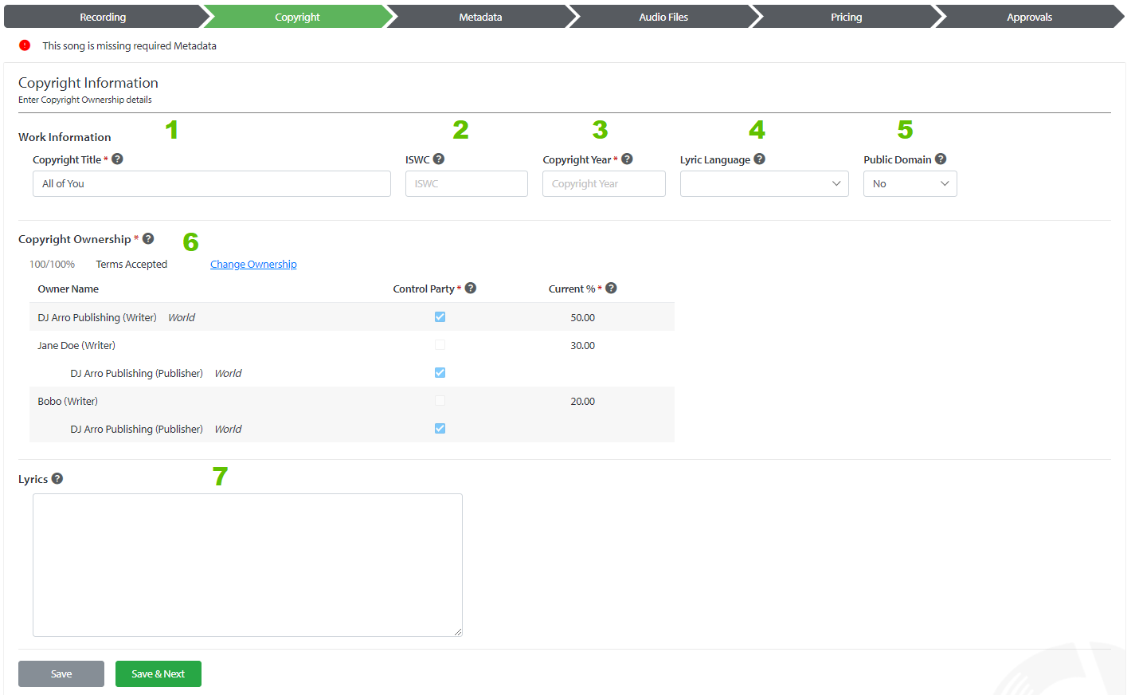Click the Bobo (Writer) owner name
The width and height of the screenshot is (1131, 695).
click(68, 401)
